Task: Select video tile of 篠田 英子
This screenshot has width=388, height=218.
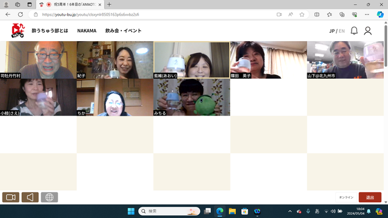Action: pyautogui.click(x=269, y=60)
